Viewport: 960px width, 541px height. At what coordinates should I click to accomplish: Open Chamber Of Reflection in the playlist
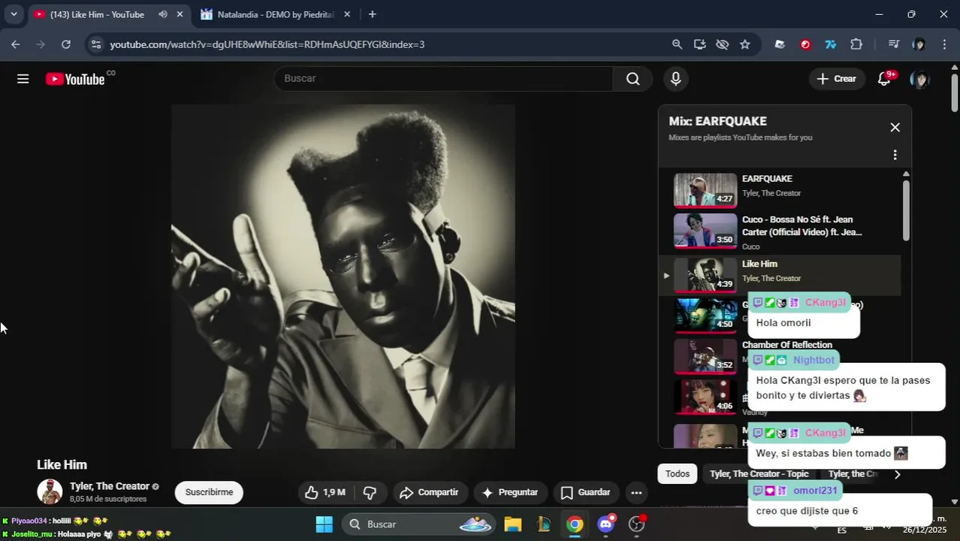[x=786, y=345]
